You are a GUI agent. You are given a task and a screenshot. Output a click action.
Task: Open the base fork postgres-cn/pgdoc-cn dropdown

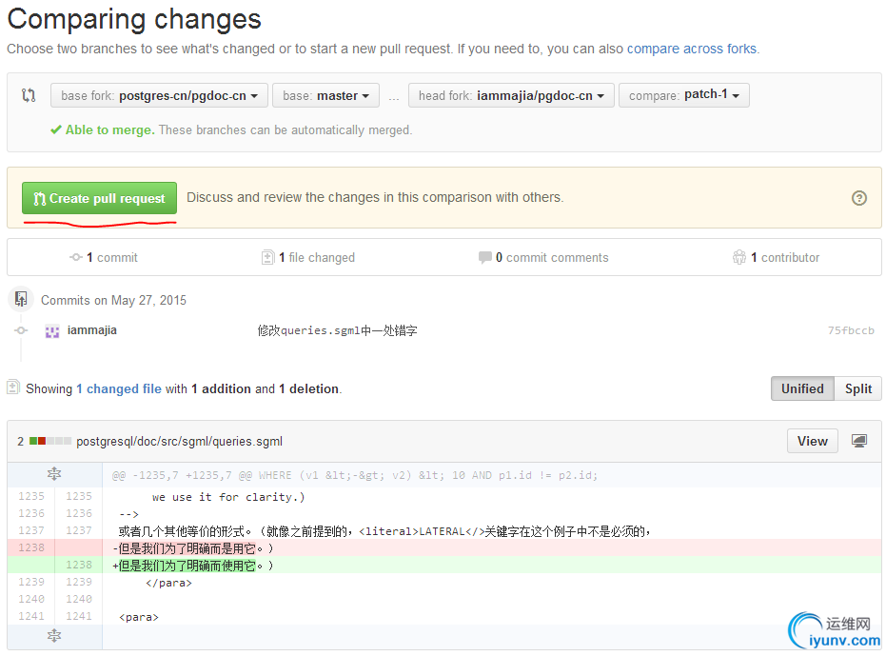pos(159,95)
